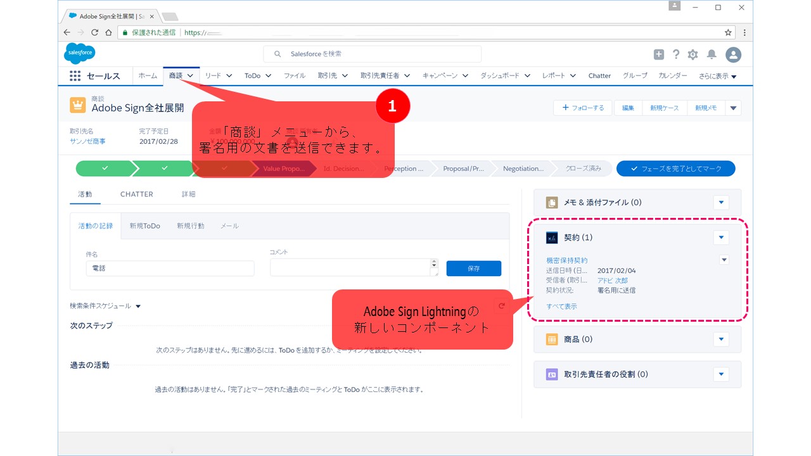Open the ファイル tab
This screenshot has height=456, width=811.
pyautogui.click(x=294, y=75)
